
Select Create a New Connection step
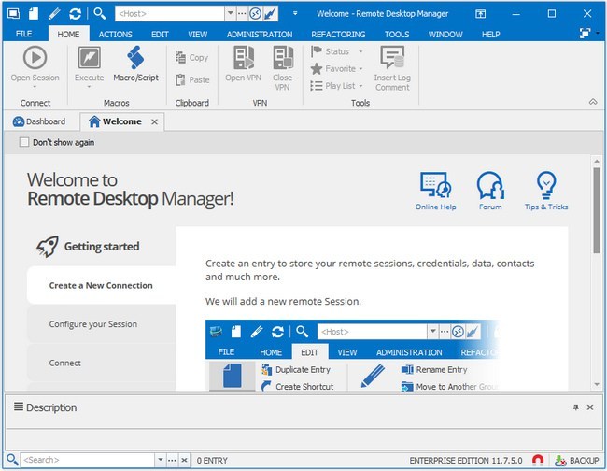tap(101, 285)
